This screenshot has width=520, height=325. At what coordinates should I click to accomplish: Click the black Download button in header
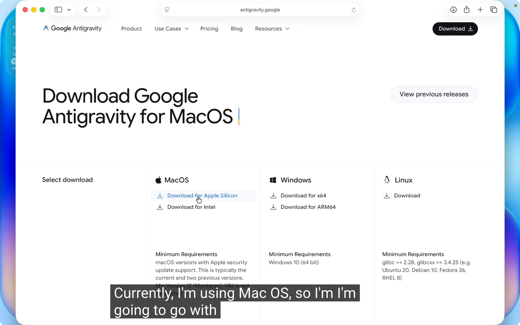click(455, 29)
